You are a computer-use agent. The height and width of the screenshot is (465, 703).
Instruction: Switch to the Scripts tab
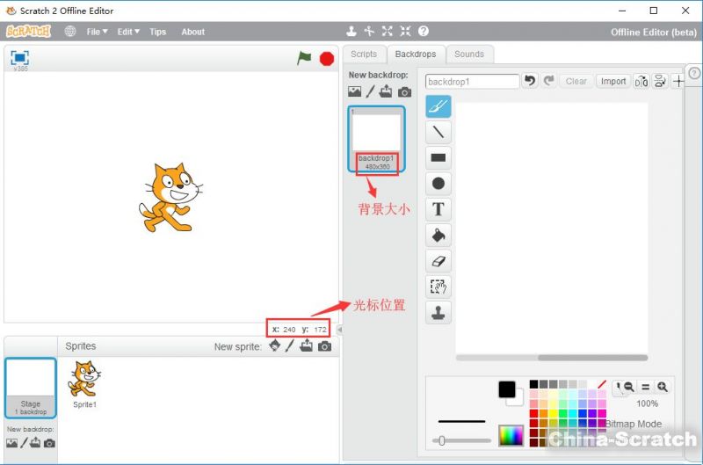click(x=363, y=54)
